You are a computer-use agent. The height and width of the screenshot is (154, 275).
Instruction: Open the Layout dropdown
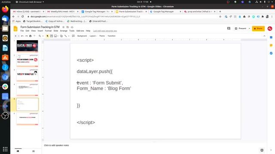[x=93, y=36]
